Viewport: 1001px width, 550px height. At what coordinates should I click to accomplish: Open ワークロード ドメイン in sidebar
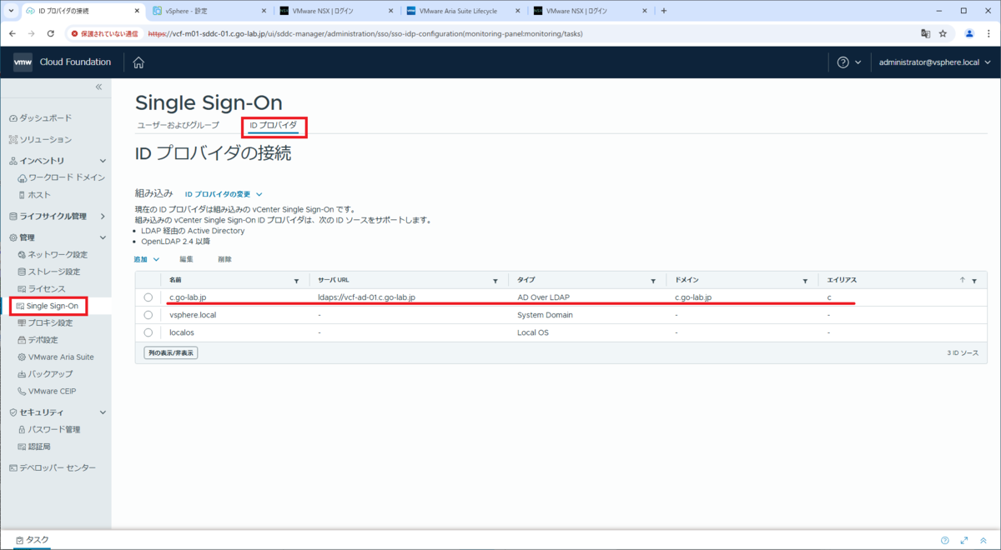tap(61, 177)
